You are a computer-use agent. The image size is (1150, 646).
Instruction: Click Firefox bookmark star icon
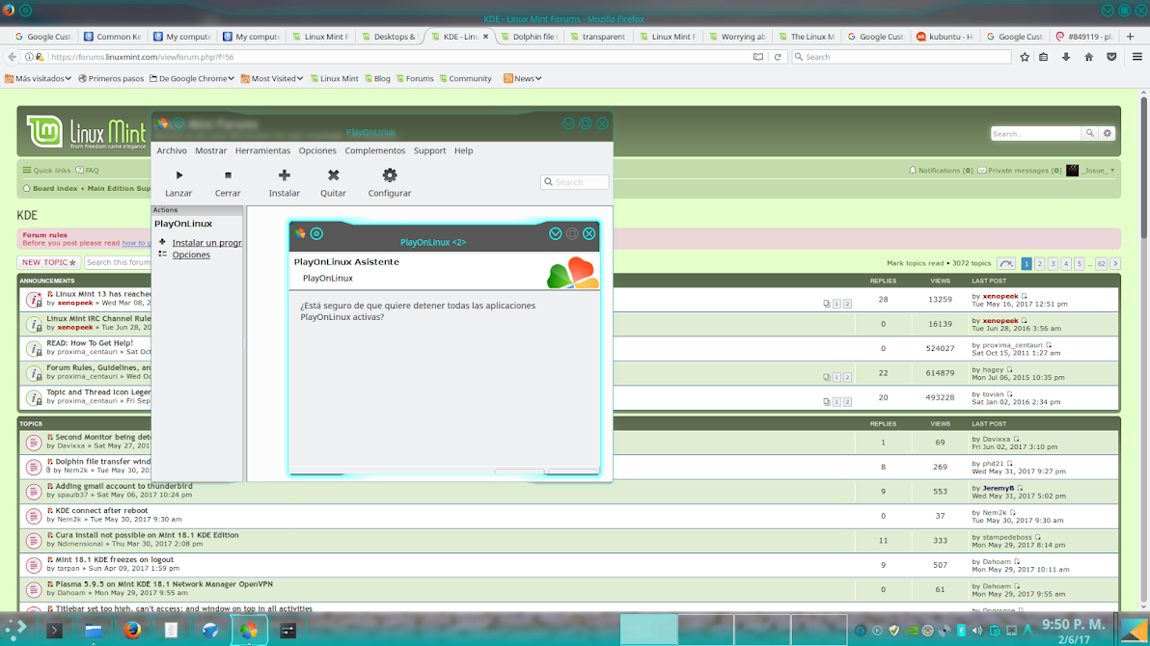click(x=1025, y=57)
